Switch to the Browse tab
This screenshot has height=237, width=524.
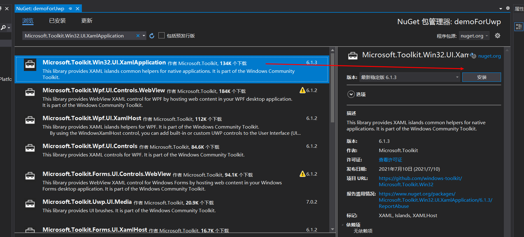coord(28,21)
